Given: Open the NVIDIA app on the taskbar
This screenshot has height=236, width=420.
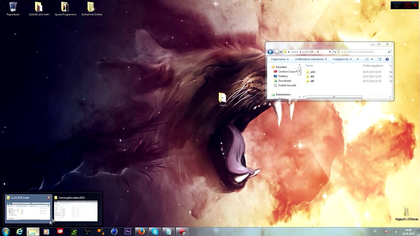Looking at the screenshot, I should click(74, 231).
